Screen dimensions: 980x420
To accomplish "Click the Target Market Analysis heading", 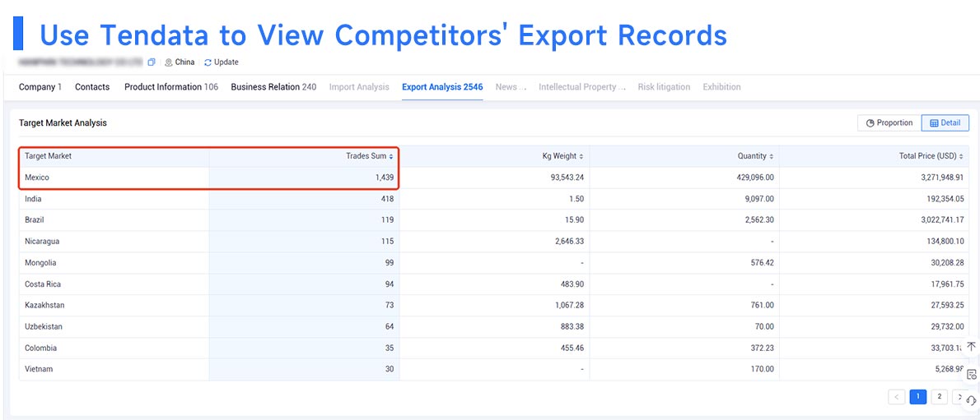I will coord(63,123).
